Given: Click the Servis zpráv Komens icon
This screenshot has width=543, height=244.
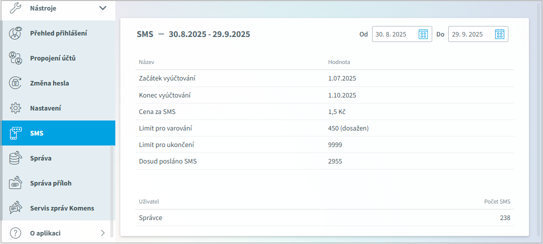Looking at the screenshot, I should (x=16, y=208).
